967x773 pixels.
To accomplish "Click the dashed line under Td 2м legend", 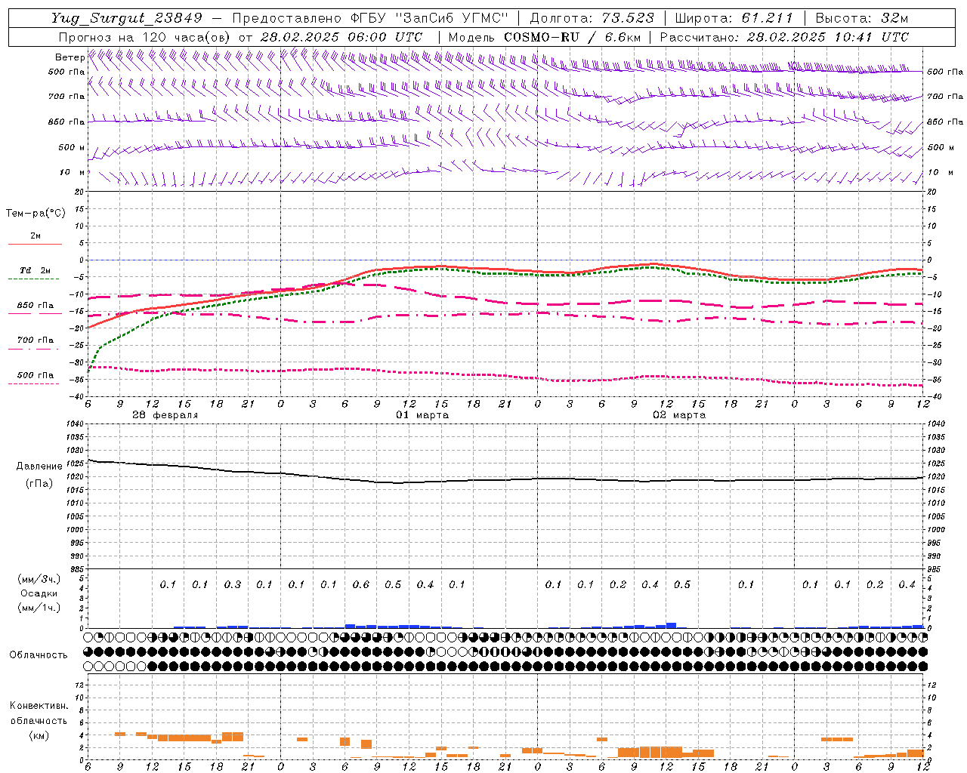I will (33, 279).
